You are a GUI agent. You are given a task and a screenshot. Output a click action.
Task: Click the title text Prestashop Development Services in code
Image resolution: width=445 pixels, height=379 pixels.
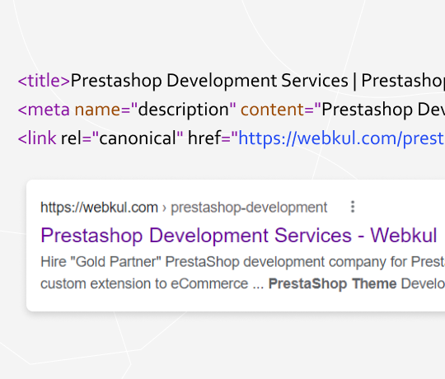209,80
